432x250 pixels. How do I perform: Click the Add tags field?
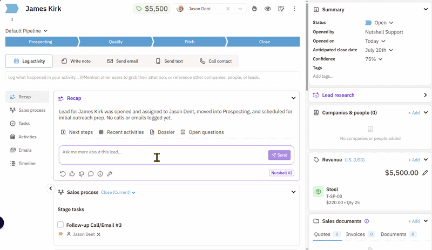(323, 76)
